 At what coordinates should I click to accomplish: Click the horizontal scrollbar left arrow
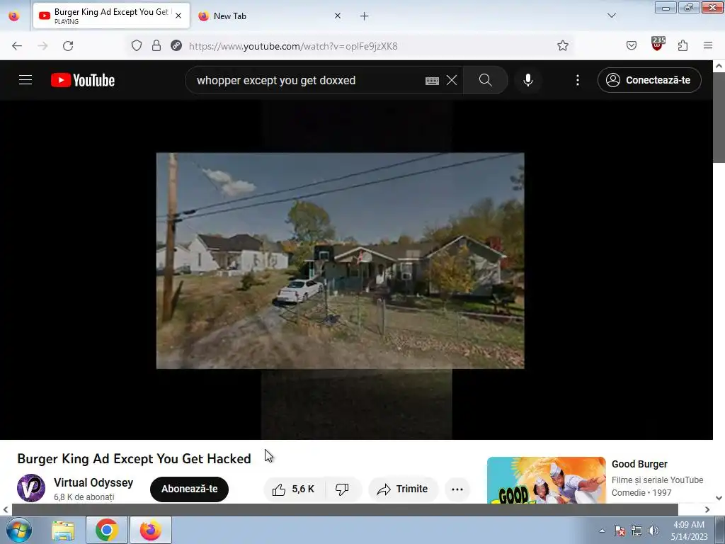pos(6,509)
